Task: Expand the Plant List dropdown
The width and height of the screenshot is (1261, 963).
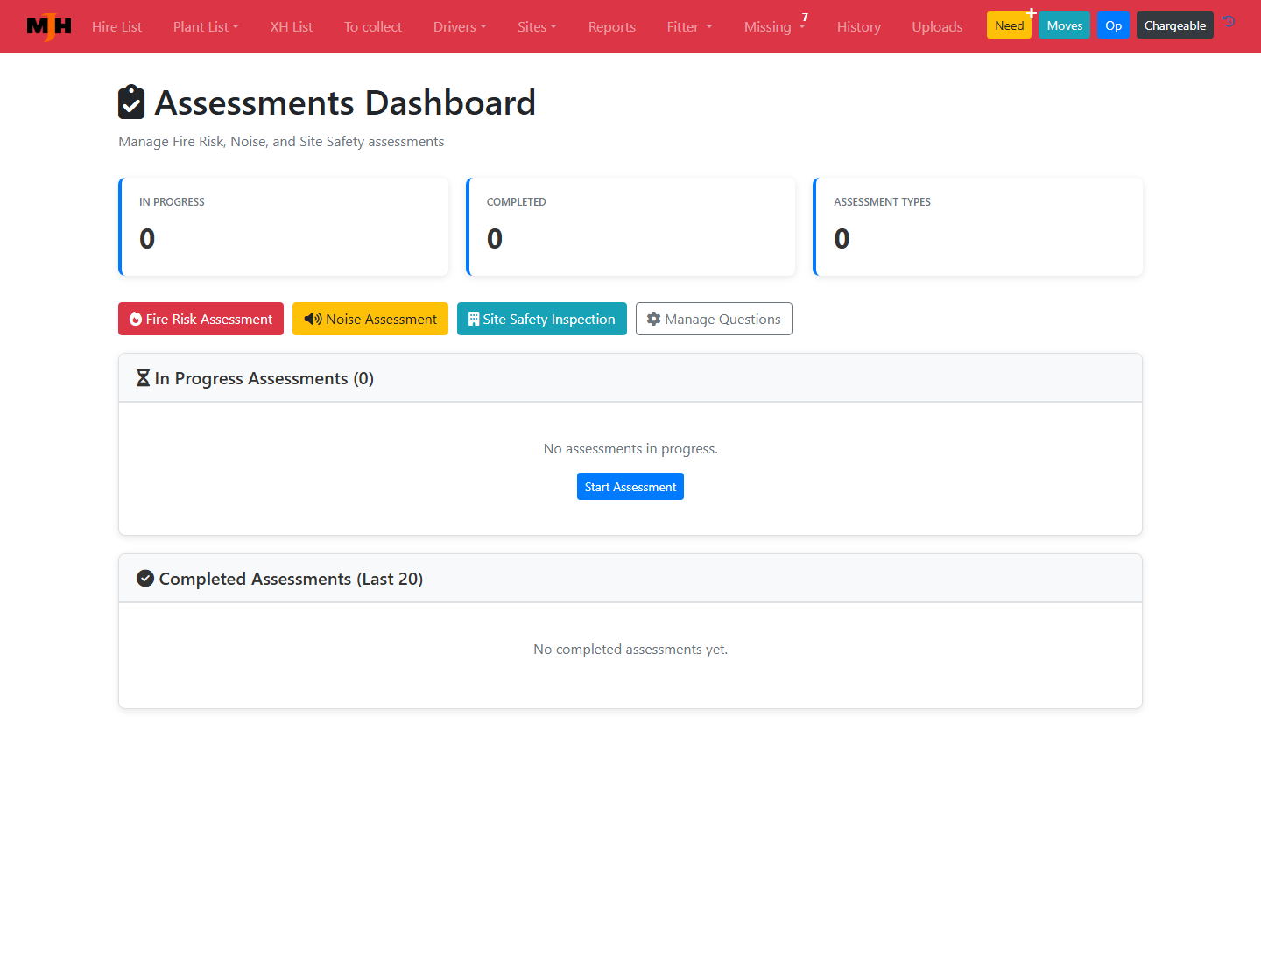Action: pyautogui.click(x=206, y=26)
